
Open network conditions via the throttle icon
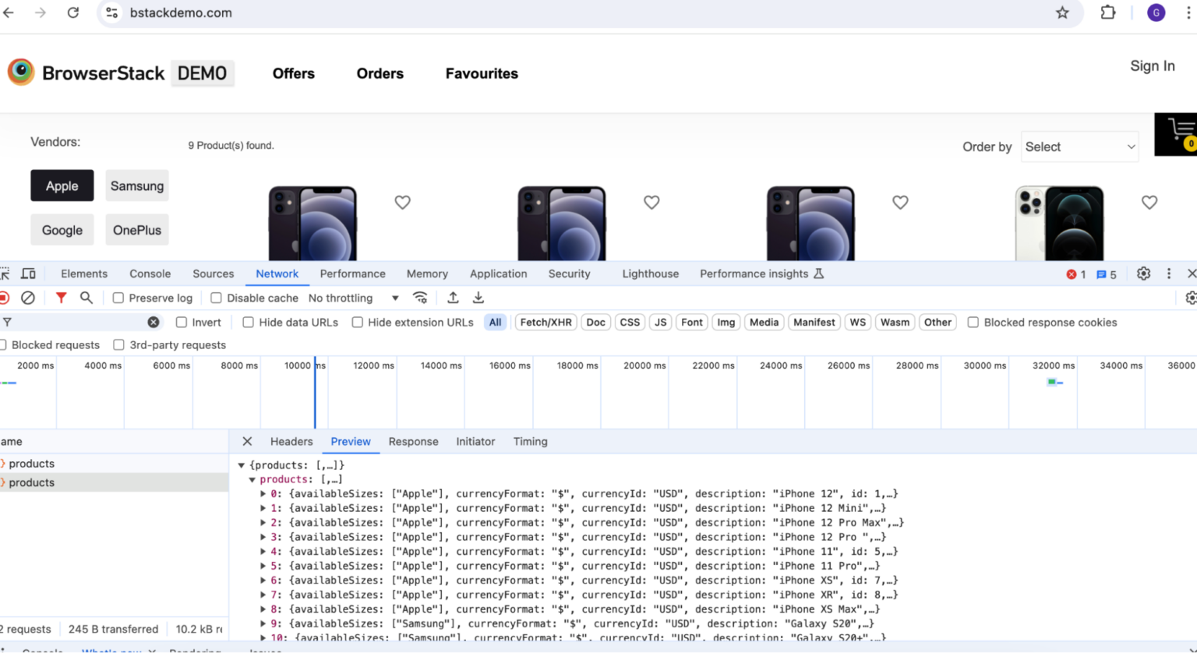pyautogui.click(x=421, y=298)
